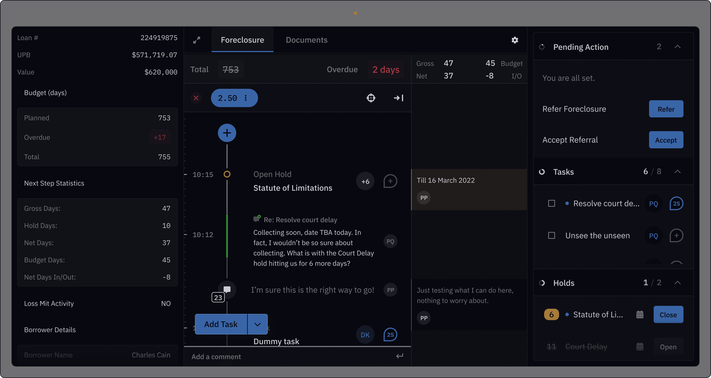Viewport: 711px width, 378px height.
Task: Check the Resolve court delay task checkbox
Action: point(552,203)
